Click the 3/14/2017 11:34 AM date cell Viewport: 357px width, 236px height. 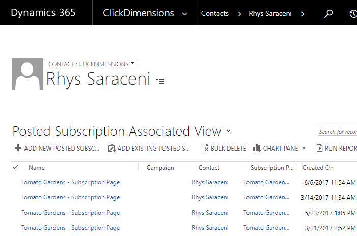coord(328,197)
